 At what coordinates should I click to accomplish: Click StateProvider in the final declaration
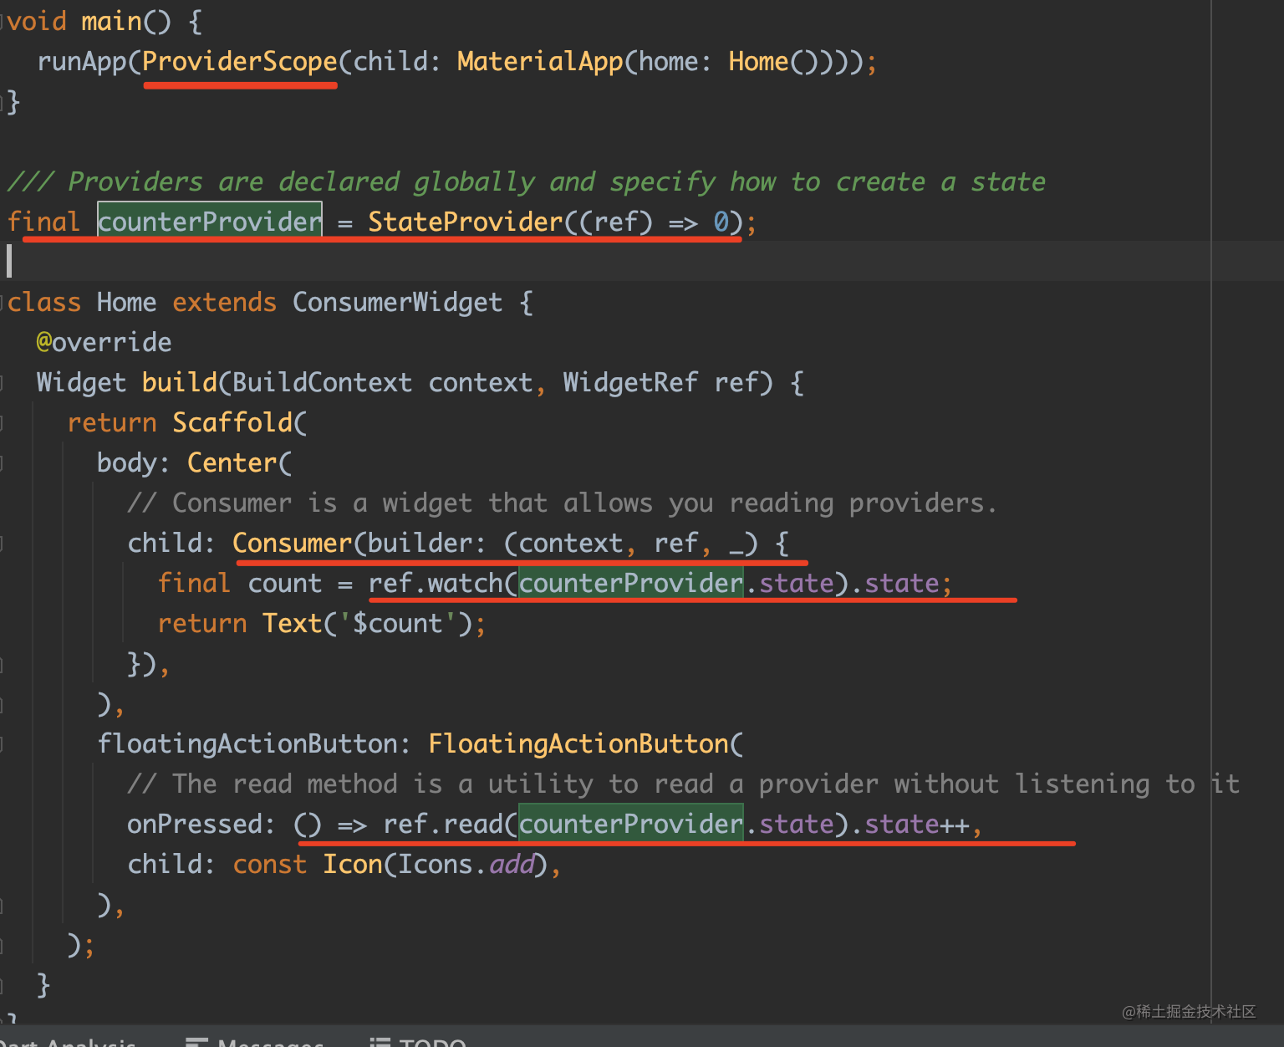pyautogui.click(x=466, y=222)
